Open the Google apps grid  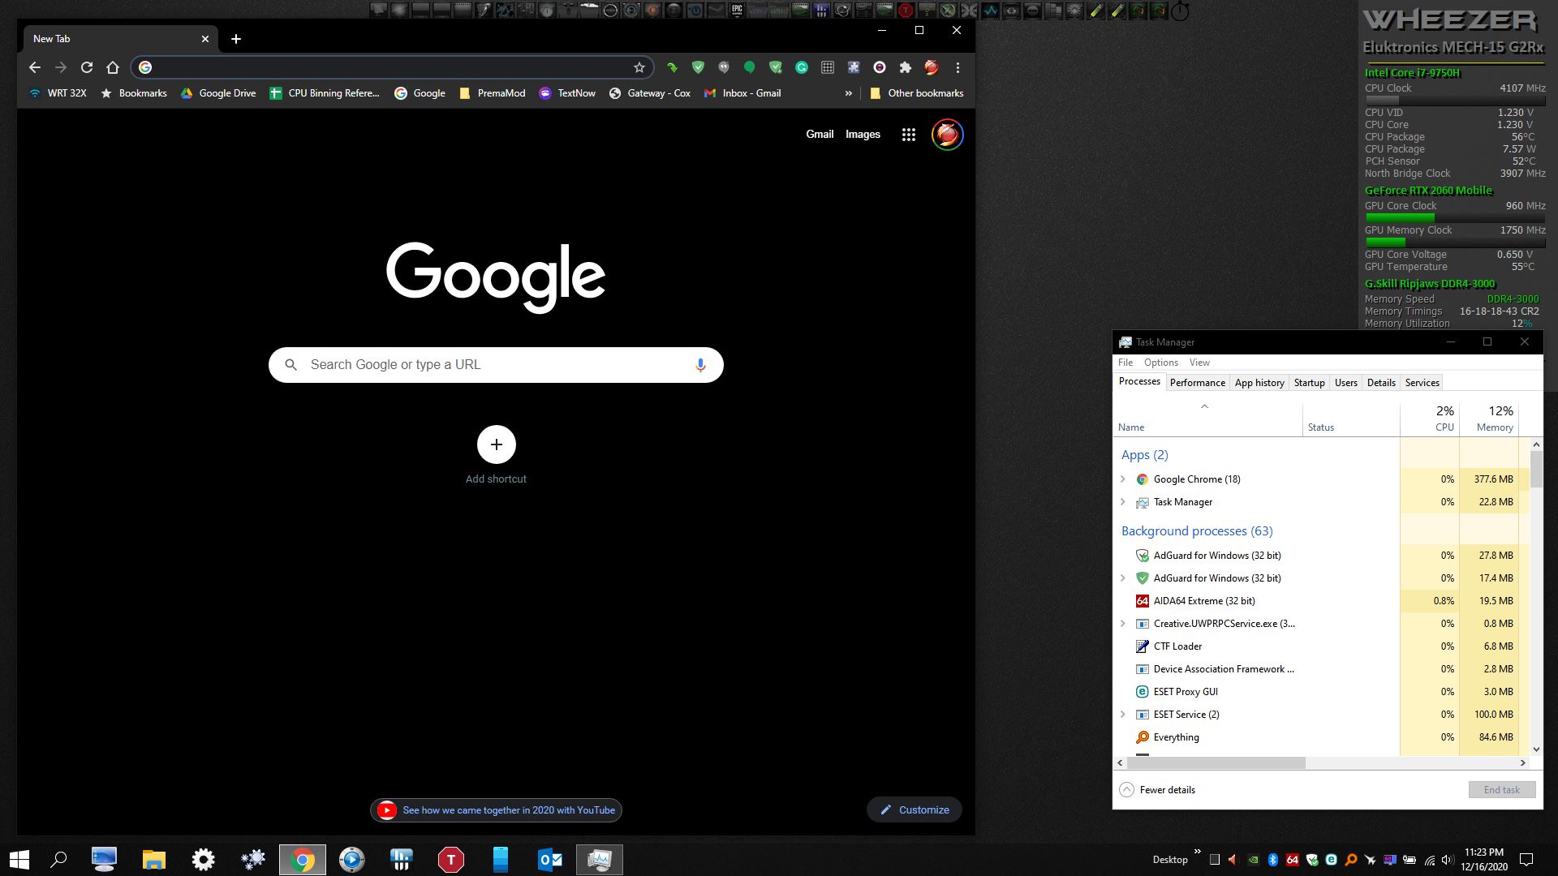pyautogui.click(x=909, y=135)
